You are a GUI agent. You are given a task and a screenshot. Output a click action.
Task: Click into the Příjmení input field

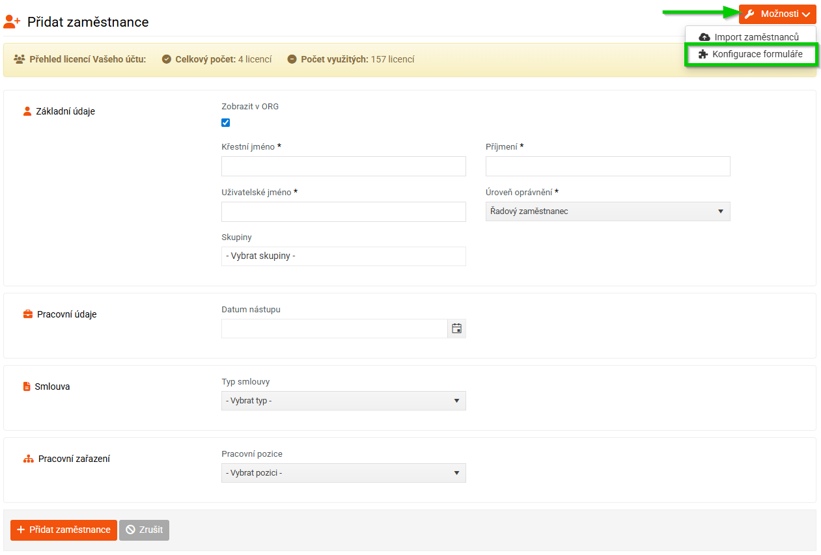pos(607,166)
